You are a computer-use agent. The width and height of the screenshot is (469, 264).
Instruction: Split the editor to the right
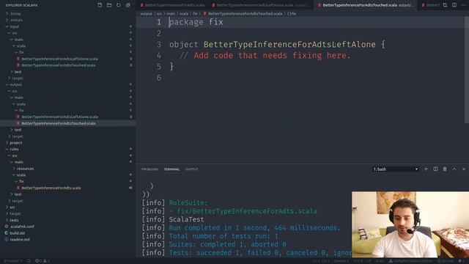(x=454, y=5)
